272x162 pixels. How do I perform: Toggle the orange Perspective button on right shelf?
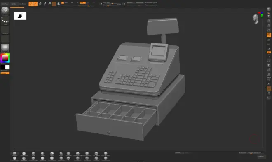click(269, 35)
